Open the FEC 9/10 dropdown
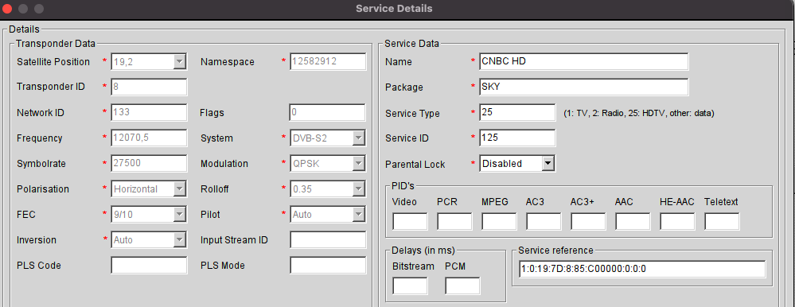This screenshot has height=307, width=795. pyautogui.click(x=149, y=214)
